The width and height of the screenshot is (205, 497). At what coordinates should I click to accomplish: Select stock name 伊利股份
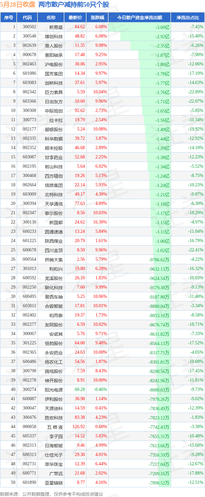(54, 399)
